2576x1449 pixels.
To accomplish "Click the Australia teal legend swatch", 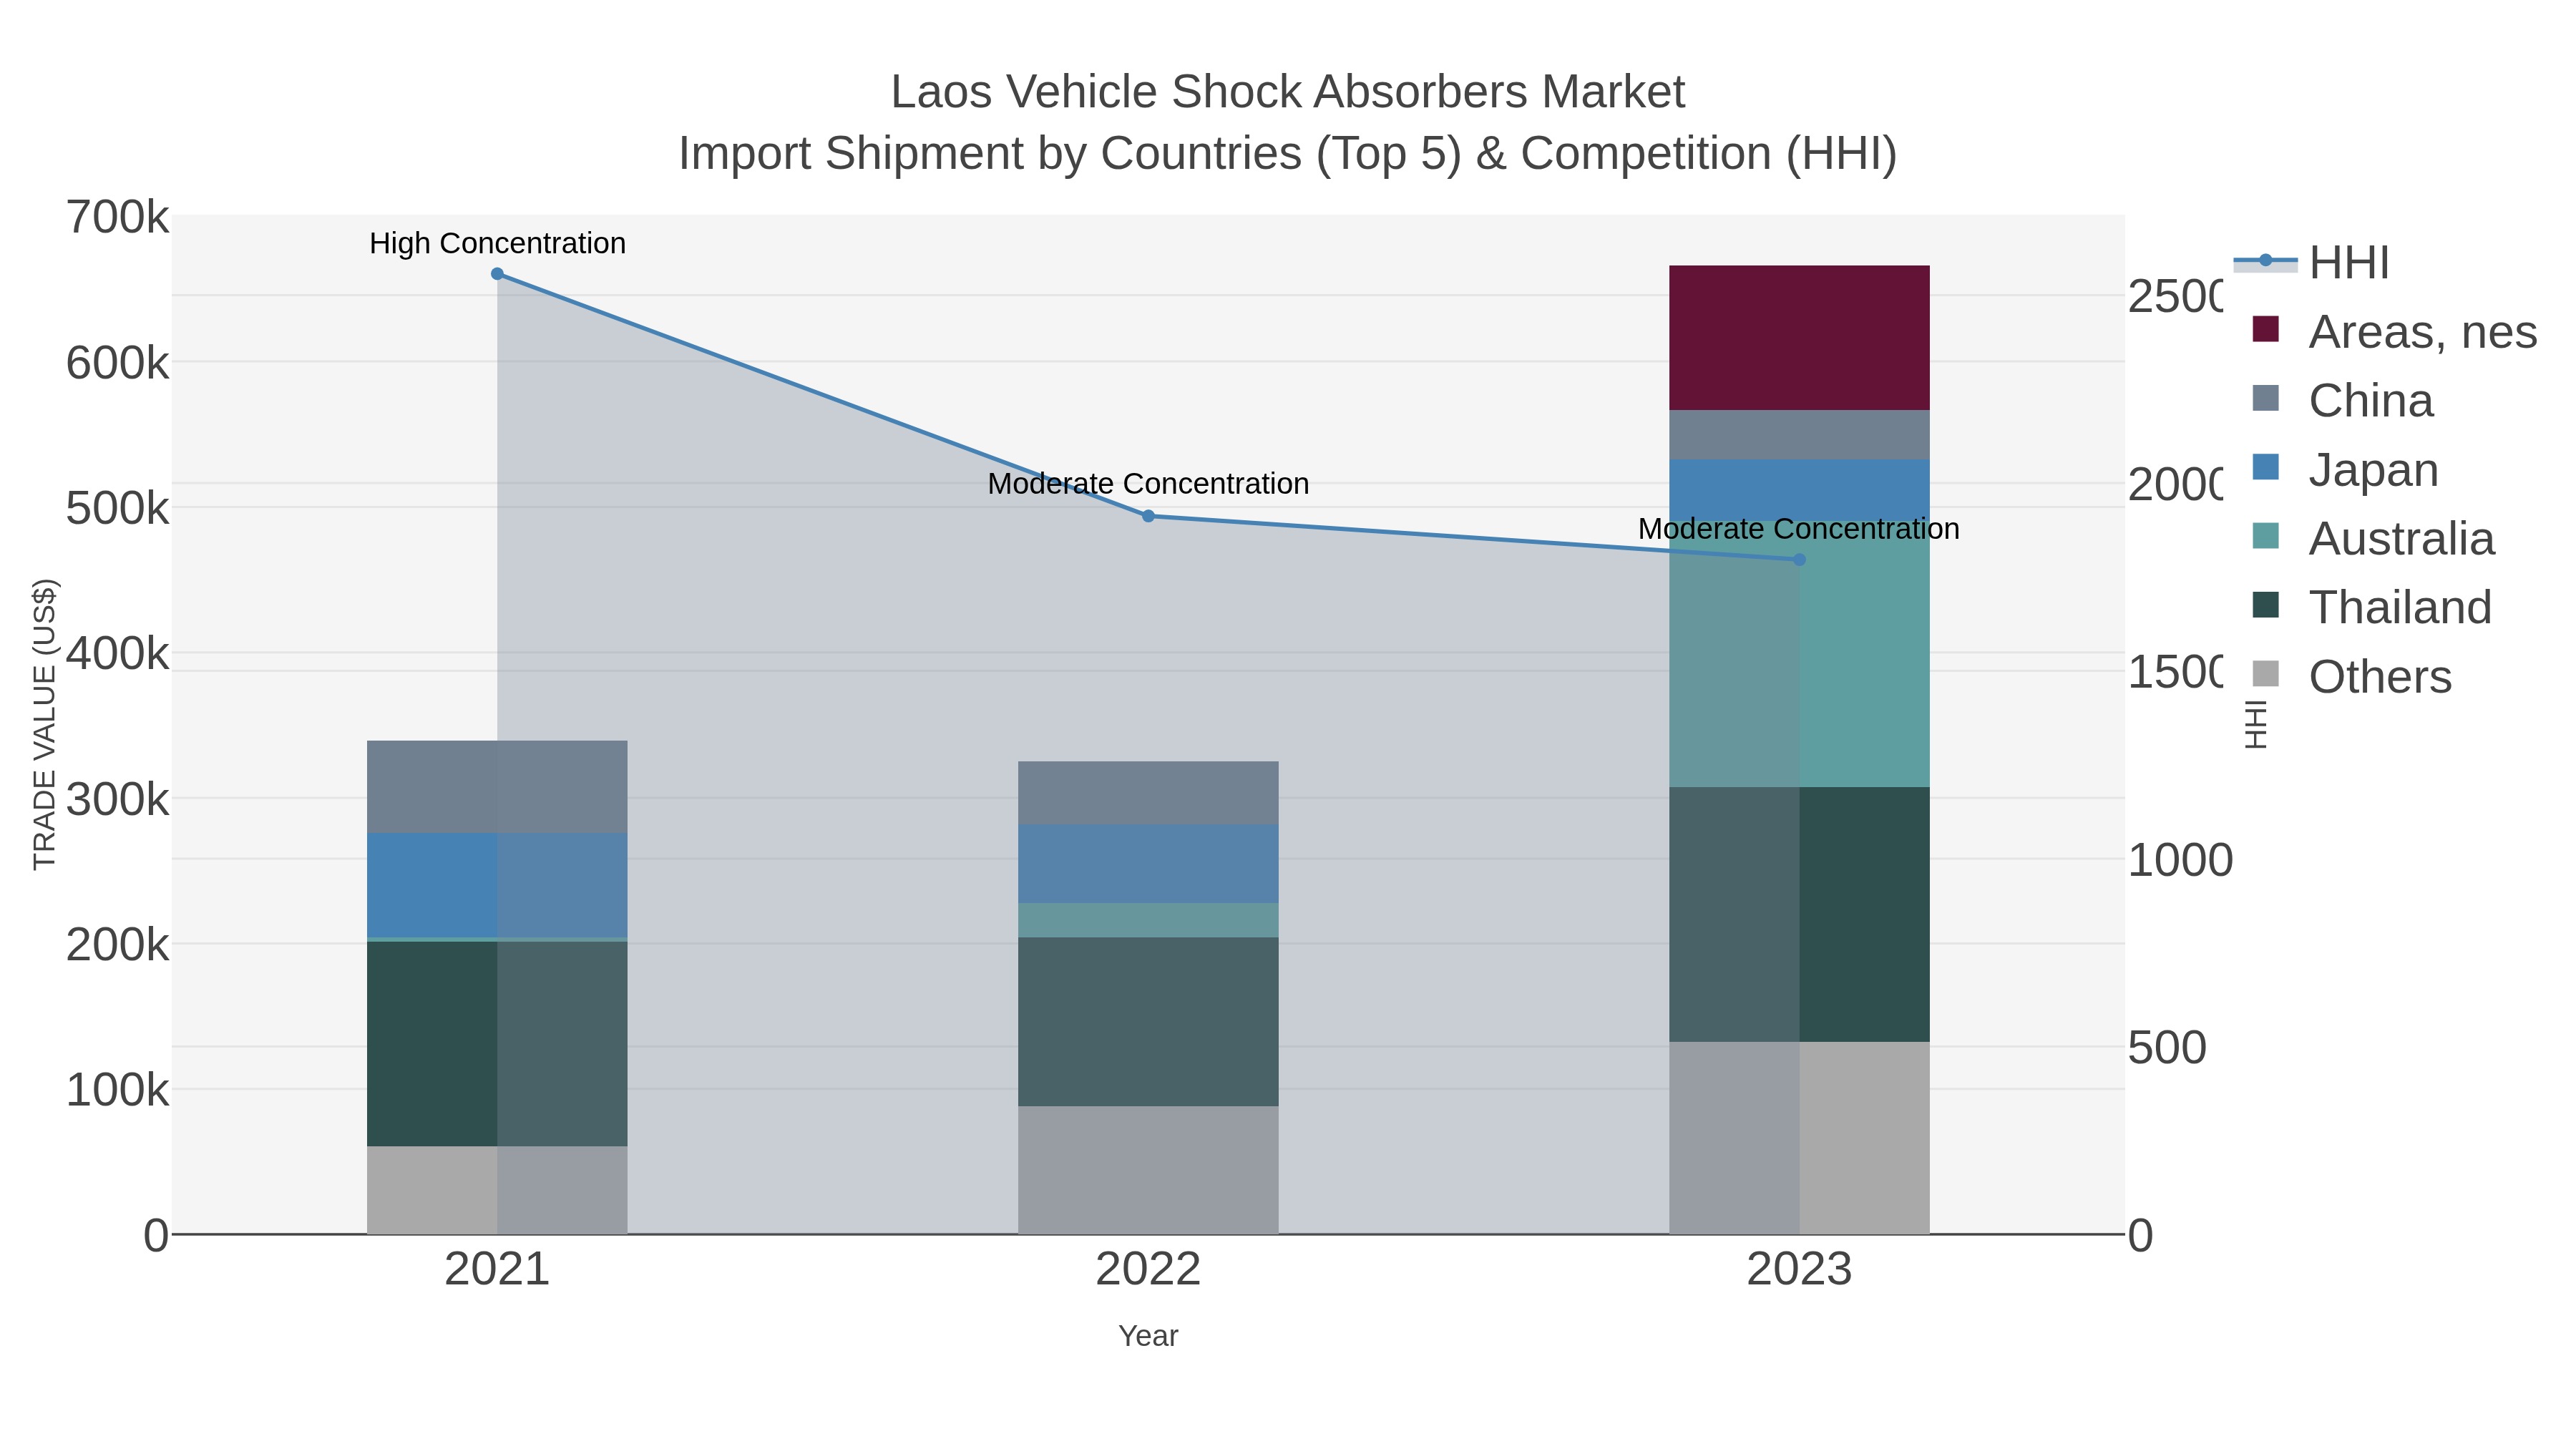I will pyautogui.click(x=2265, y=536).
